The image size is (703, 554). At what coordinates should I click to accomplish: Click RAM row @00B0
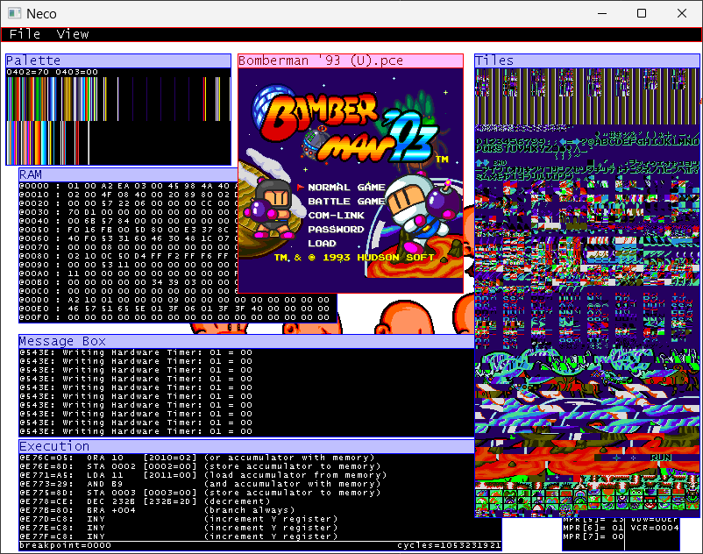click(x=128, y=282)
